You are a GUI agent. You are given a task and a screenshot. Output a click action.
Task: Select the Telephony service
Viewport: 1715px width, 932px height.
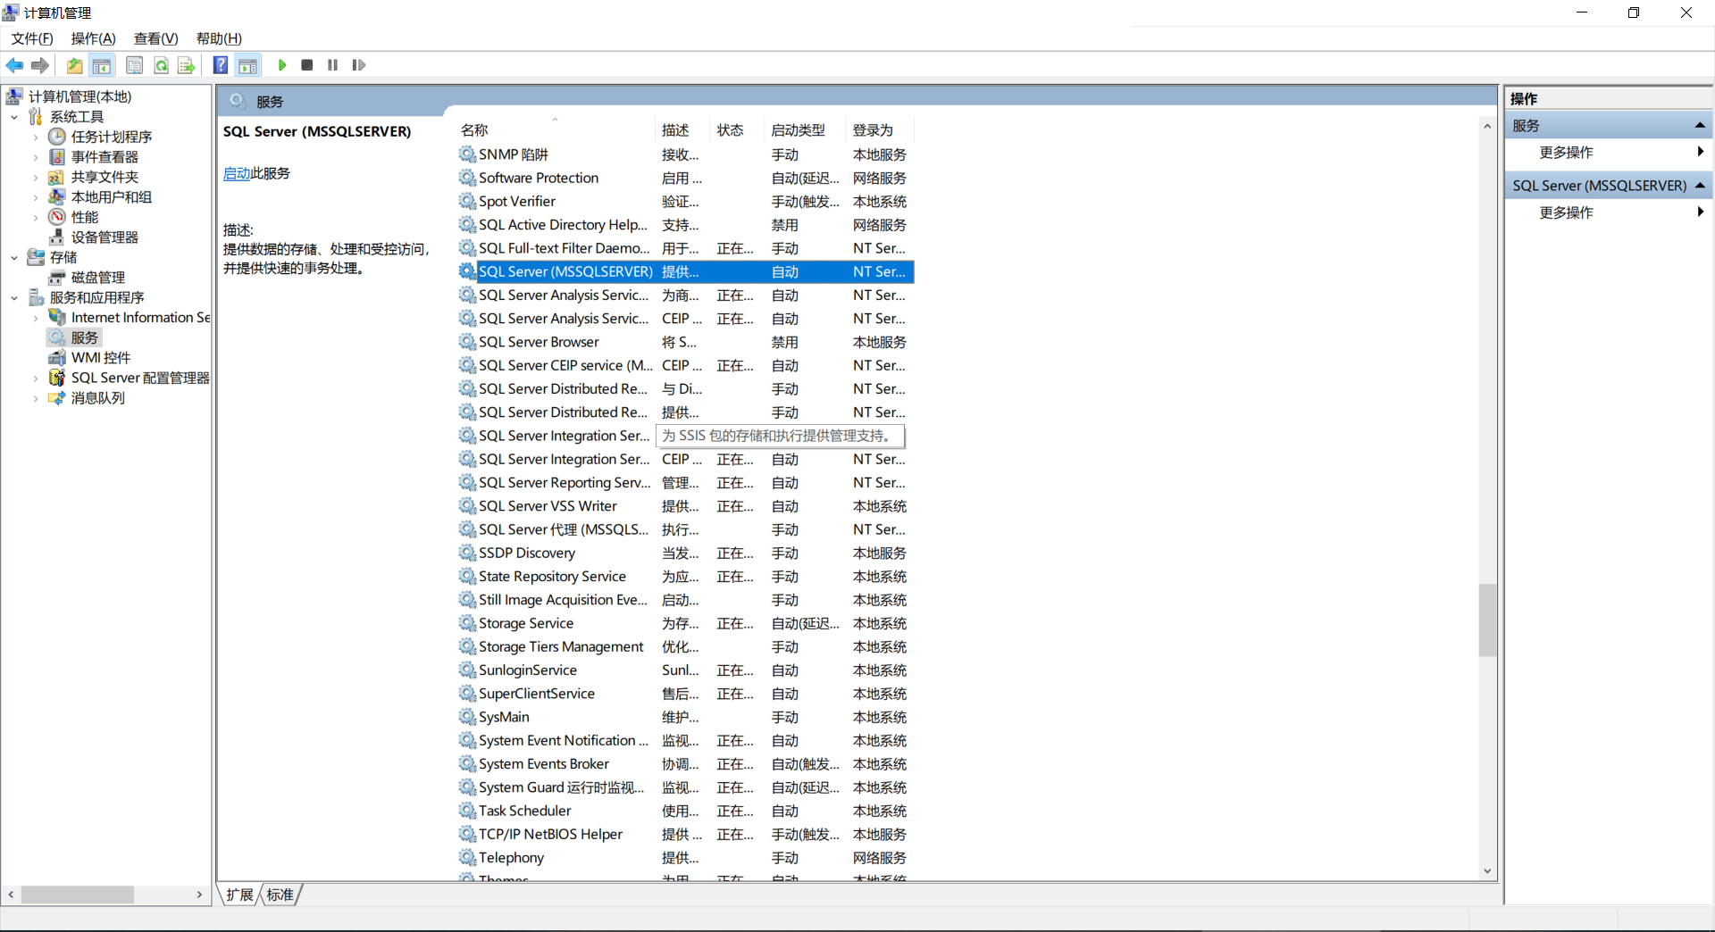click(x=685, y=858)
